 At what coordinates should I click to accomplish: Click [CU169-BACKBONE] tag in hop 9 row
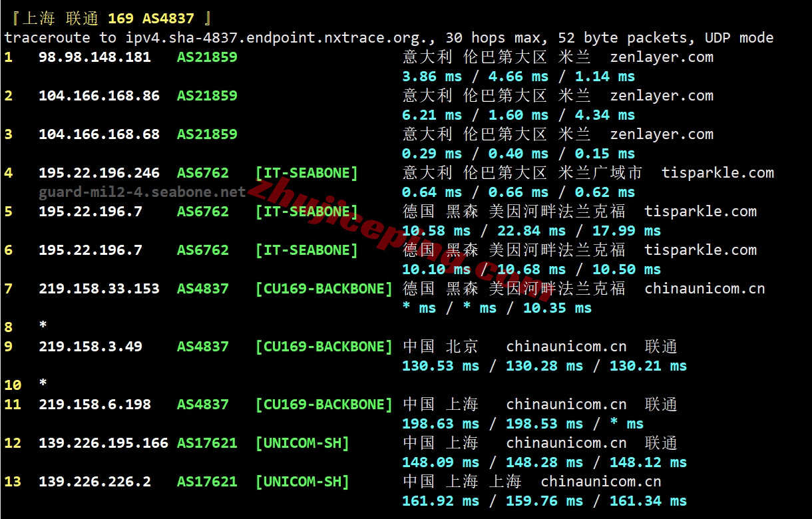pyautogui.click(x=324, y=347)
